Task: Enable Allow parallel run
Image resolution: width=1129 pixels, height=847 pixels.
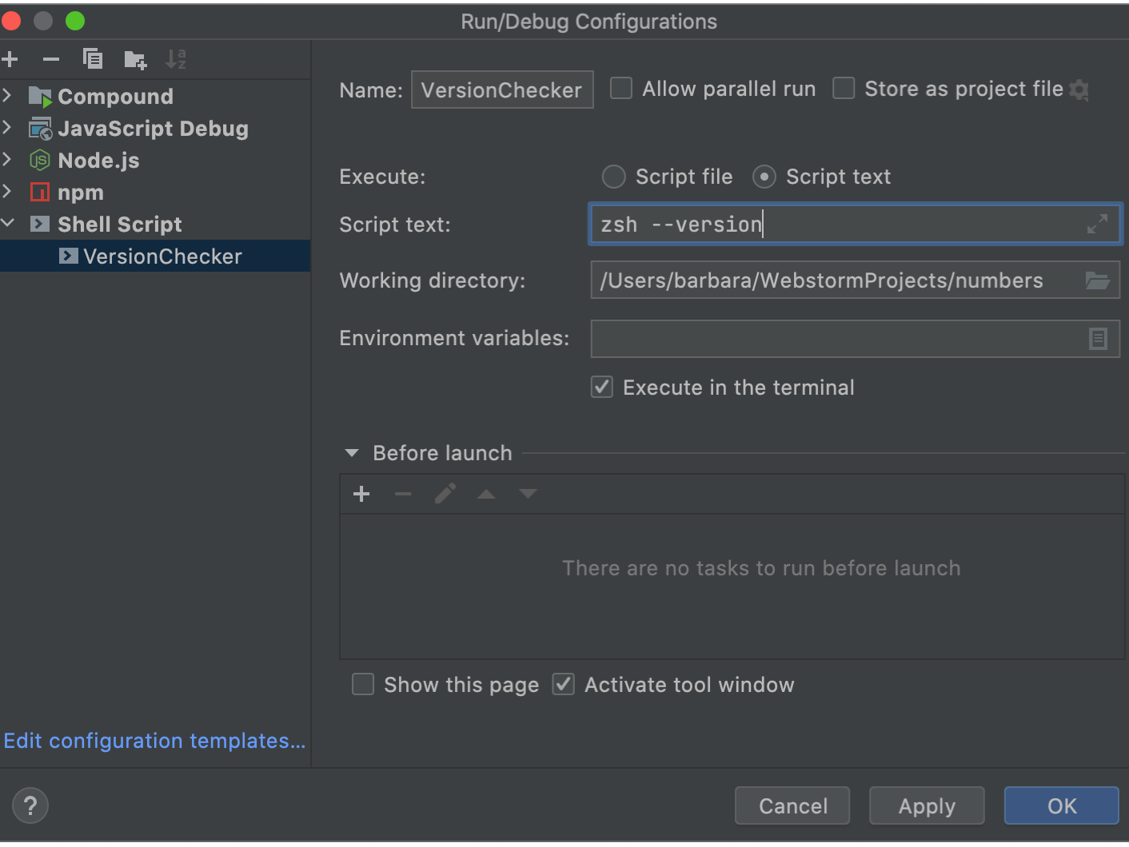Action: [621, 89]
